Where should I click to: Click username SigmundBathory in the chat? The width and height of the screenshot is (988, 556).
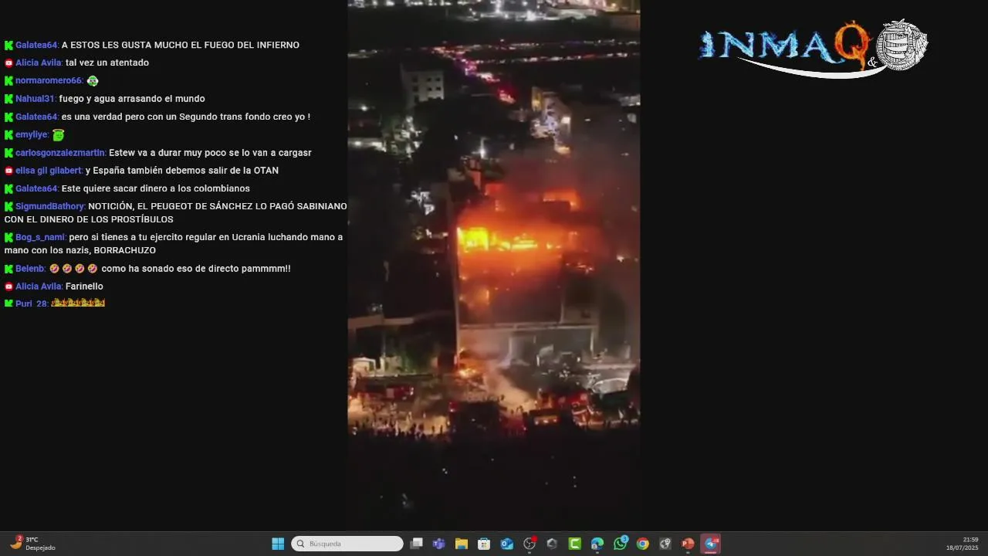click(50, 206)
